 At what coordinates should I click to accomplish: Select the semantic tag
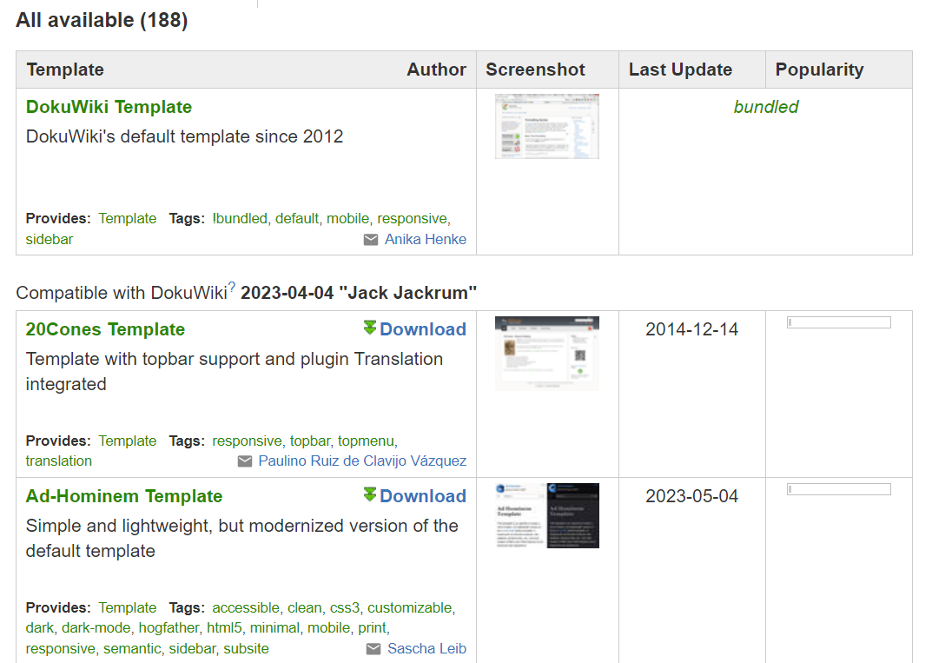point(132,649)
